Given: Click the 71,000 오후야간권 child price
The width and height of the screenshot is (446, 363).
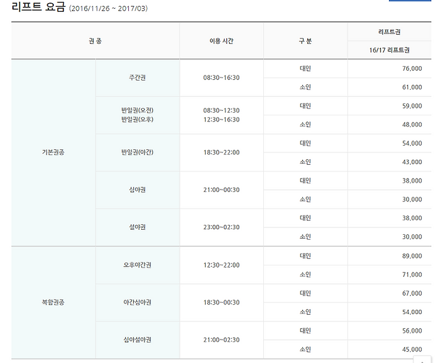Looking at the screenshot, I should point(412,274).
